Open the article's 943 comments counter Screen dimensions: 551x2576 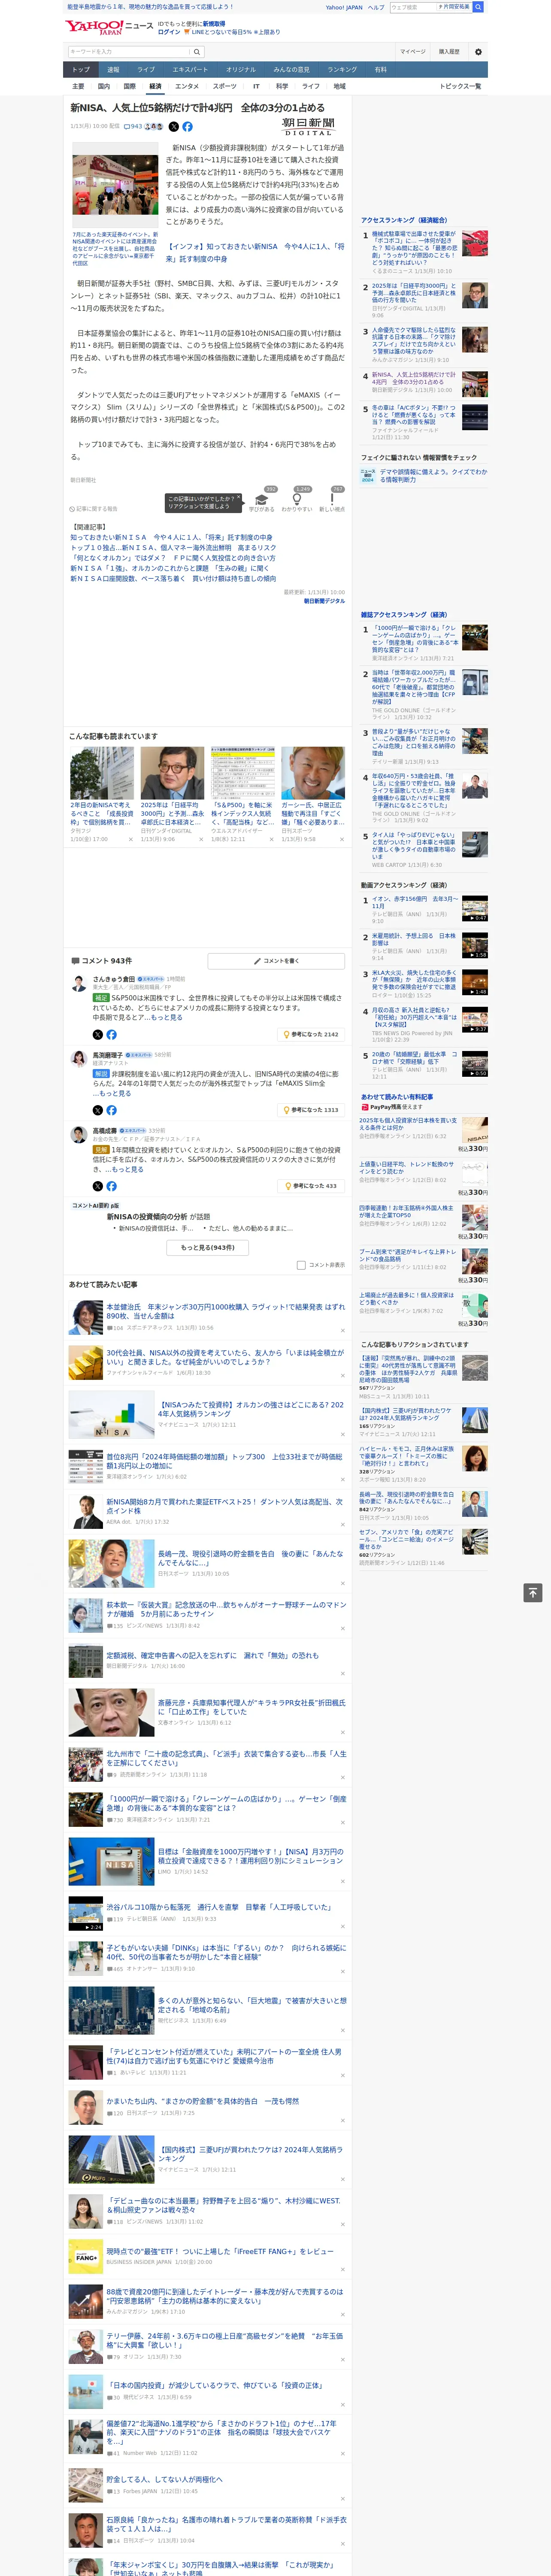(134, 127)
